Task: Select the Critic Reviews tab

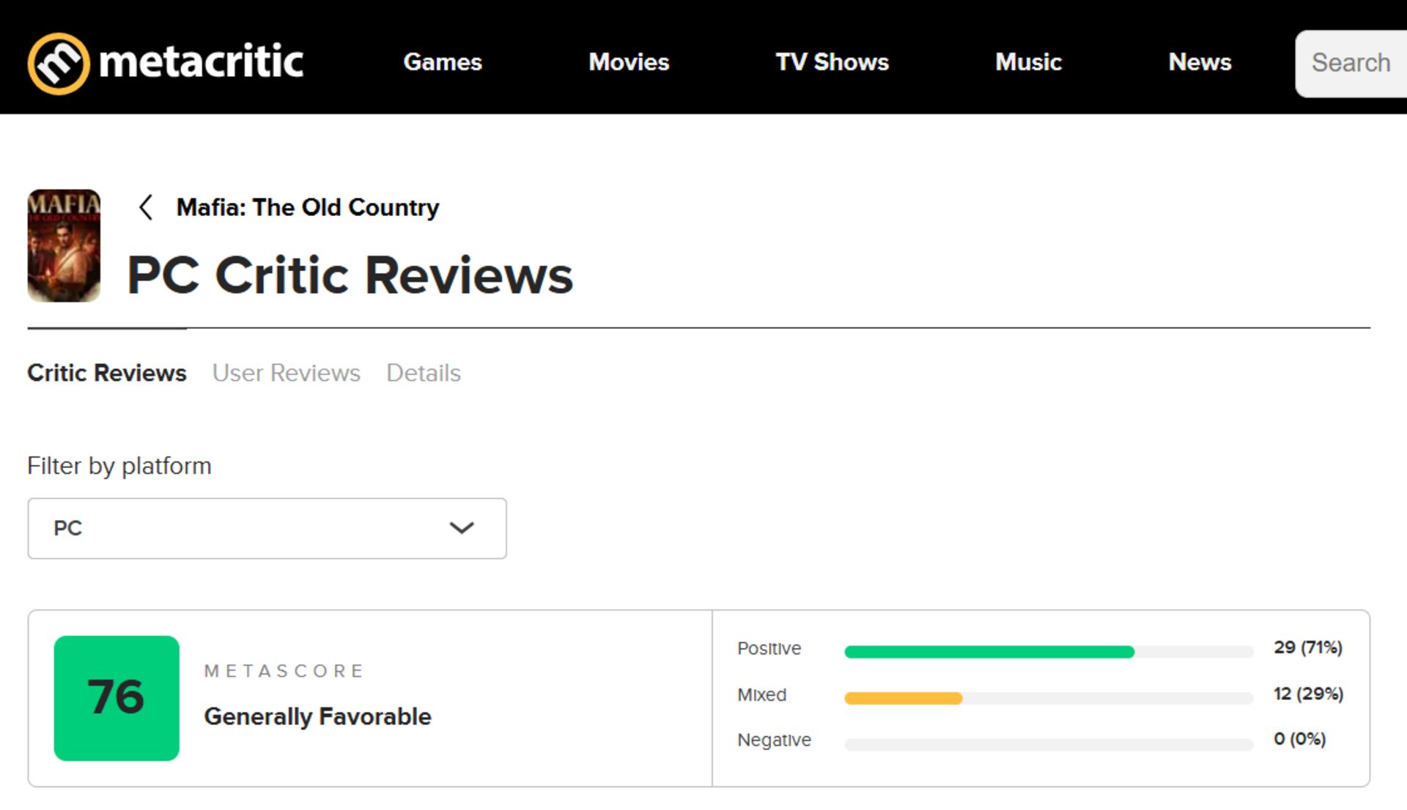Action: point(107,373)
